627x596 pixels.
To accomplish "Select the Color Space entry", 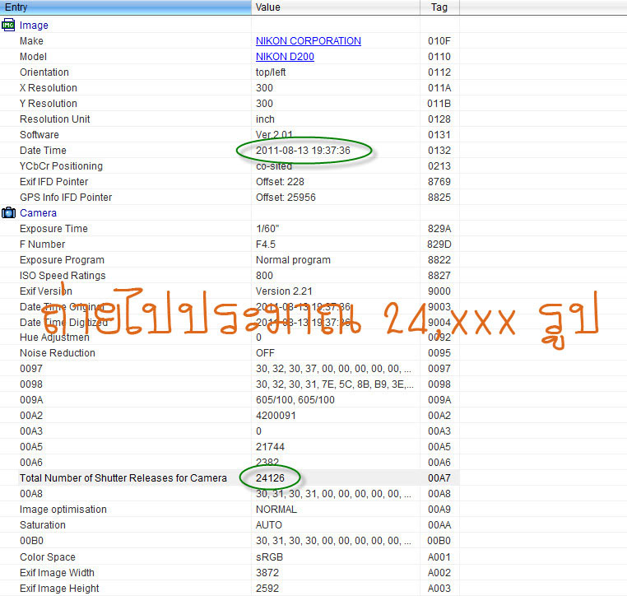I will click(48, 557).
